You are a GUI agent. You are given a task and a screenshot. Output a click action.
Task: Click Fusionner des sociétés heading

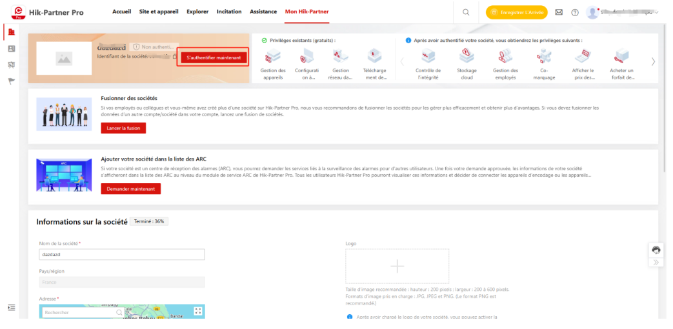[129, 98]
